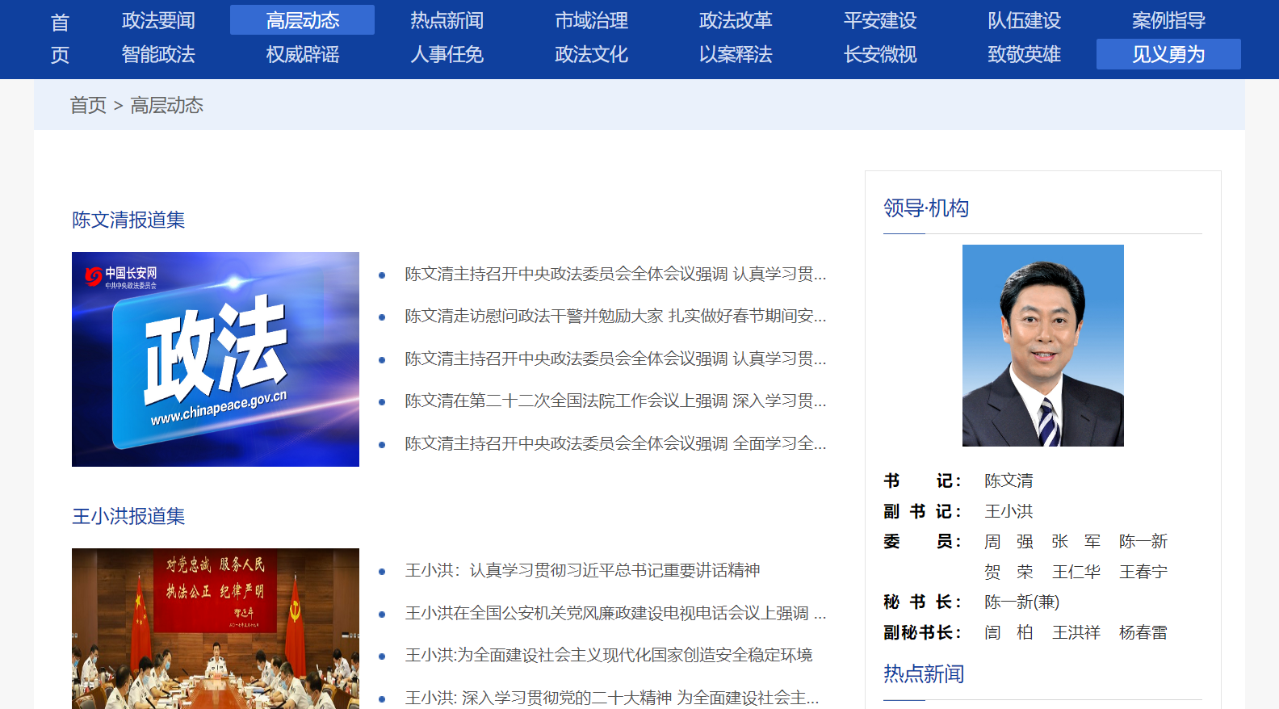Open the 王小洪报道集 section heading
The height and width of the screenshot is (709, 1279).
(x=128, y=516)
